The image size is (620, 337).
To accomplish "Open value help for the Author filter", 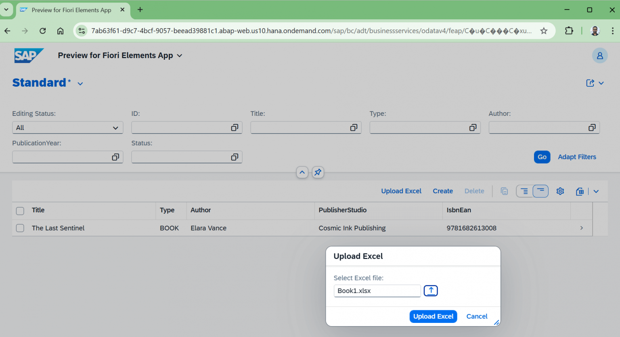I will coord(592,128).
